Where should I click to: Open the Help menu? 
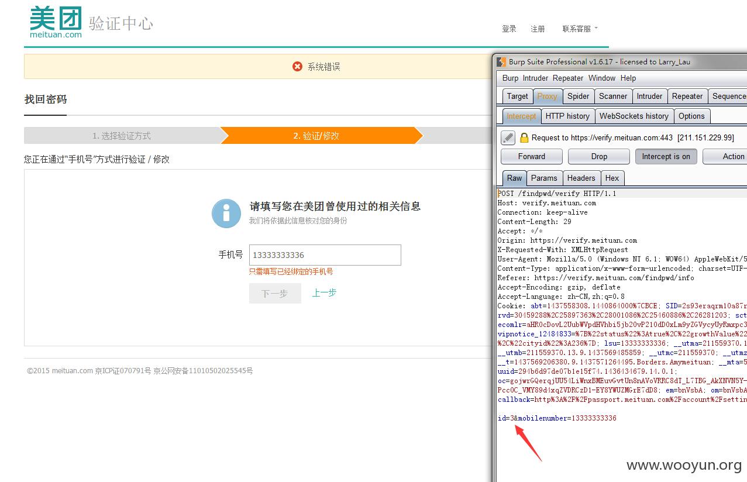coord(628,78)
